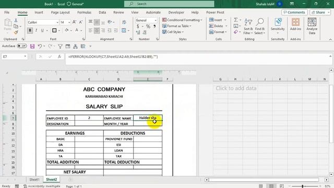The image size is (334, 188).
Task: Click the Sheet2 worksheet tab
Action: pyautogui.click(x=52, y=180)
